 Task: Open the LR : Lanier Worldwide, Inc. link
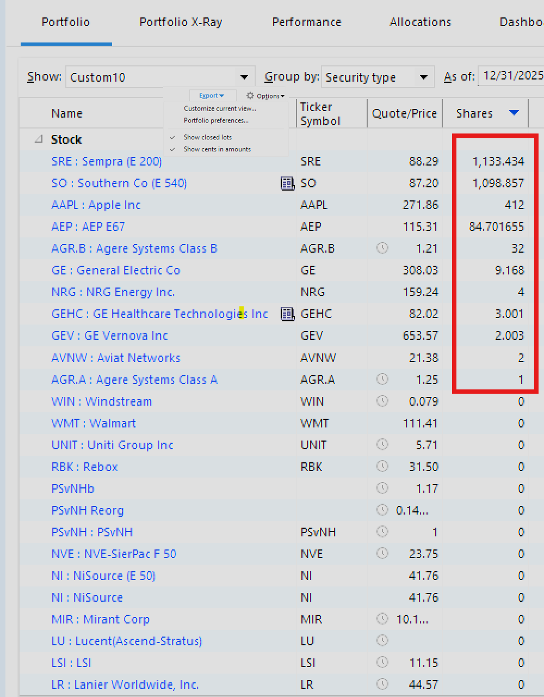125,684
